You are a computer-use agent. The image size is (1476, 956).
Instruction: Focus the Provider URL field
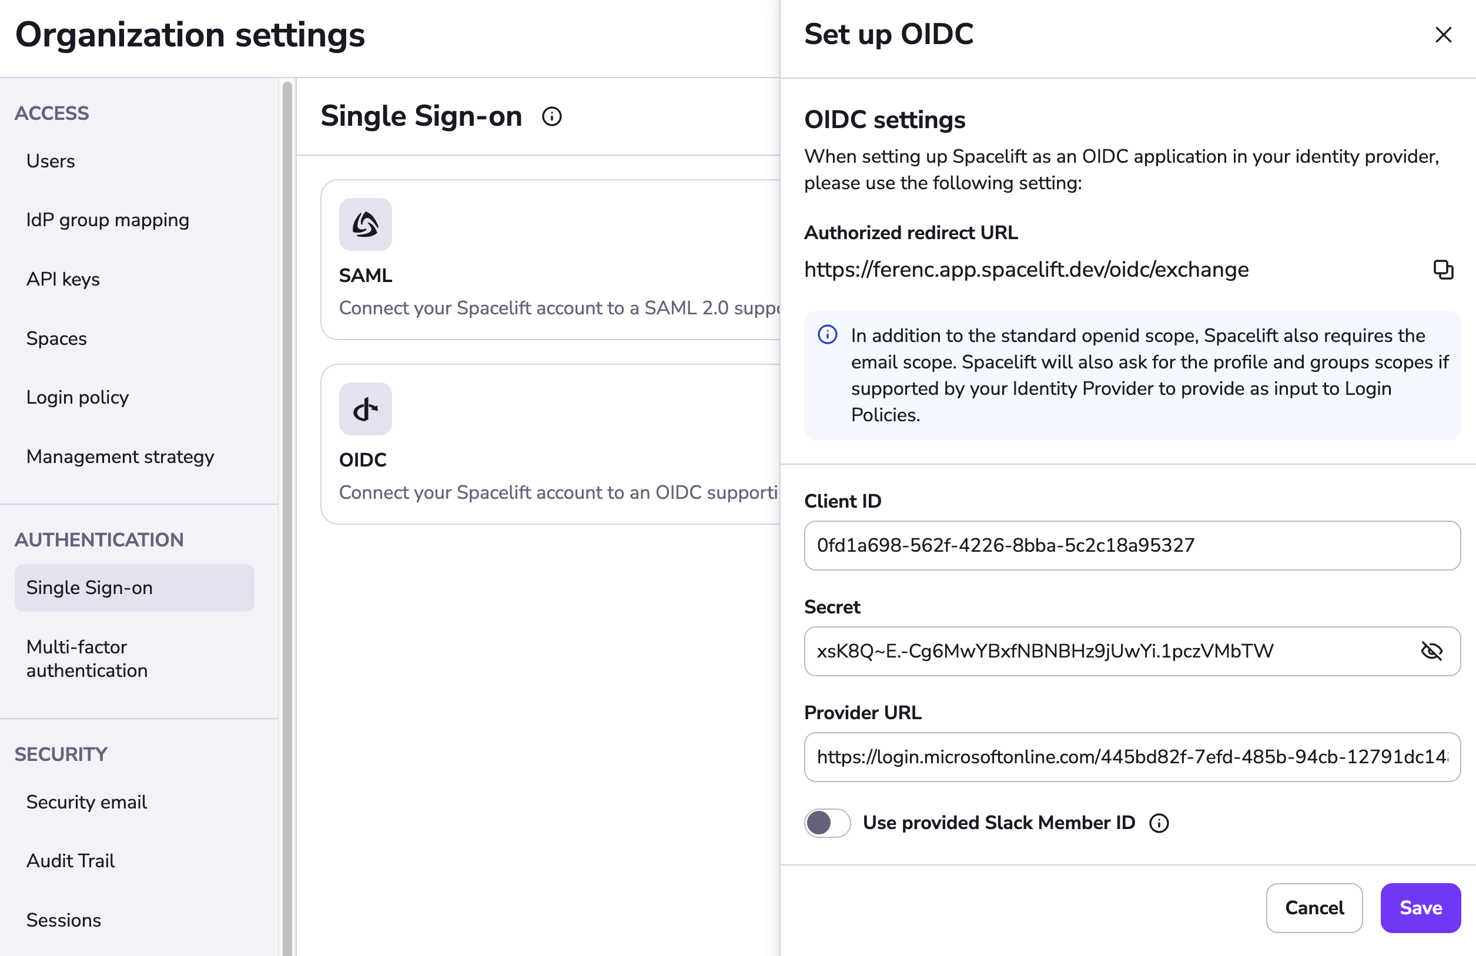pyautogui.click(x=1132, y=757)
